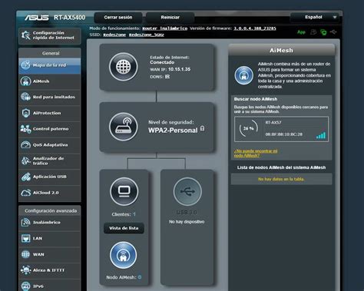Click the AiMesh panel description icon
364x291 pixels.
244,75
